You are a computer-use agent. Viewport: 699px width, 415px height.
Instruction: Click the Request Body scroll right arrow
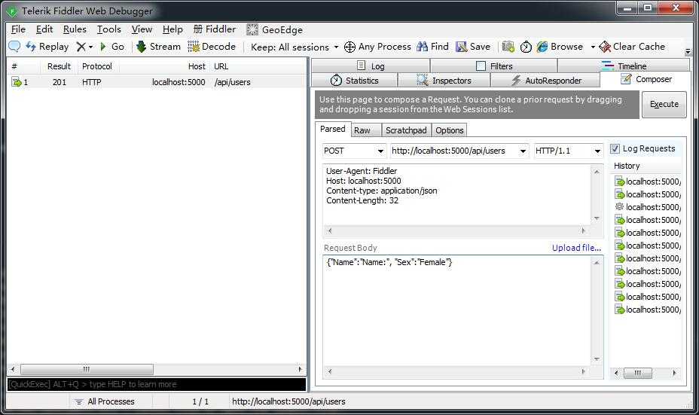pyautogui.click(x=584, y=371)
